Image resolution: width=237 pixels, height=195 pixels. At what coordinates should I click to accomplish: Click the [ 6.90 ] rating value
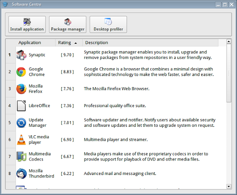67,140
